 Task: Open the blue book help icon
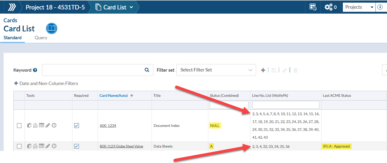coord(52,28)
